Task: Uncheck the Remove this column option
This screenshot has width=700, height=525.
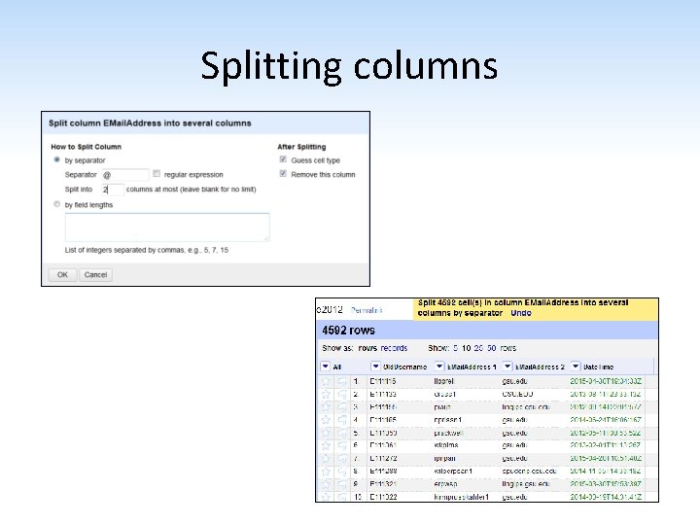Action: tap(283, 174)
